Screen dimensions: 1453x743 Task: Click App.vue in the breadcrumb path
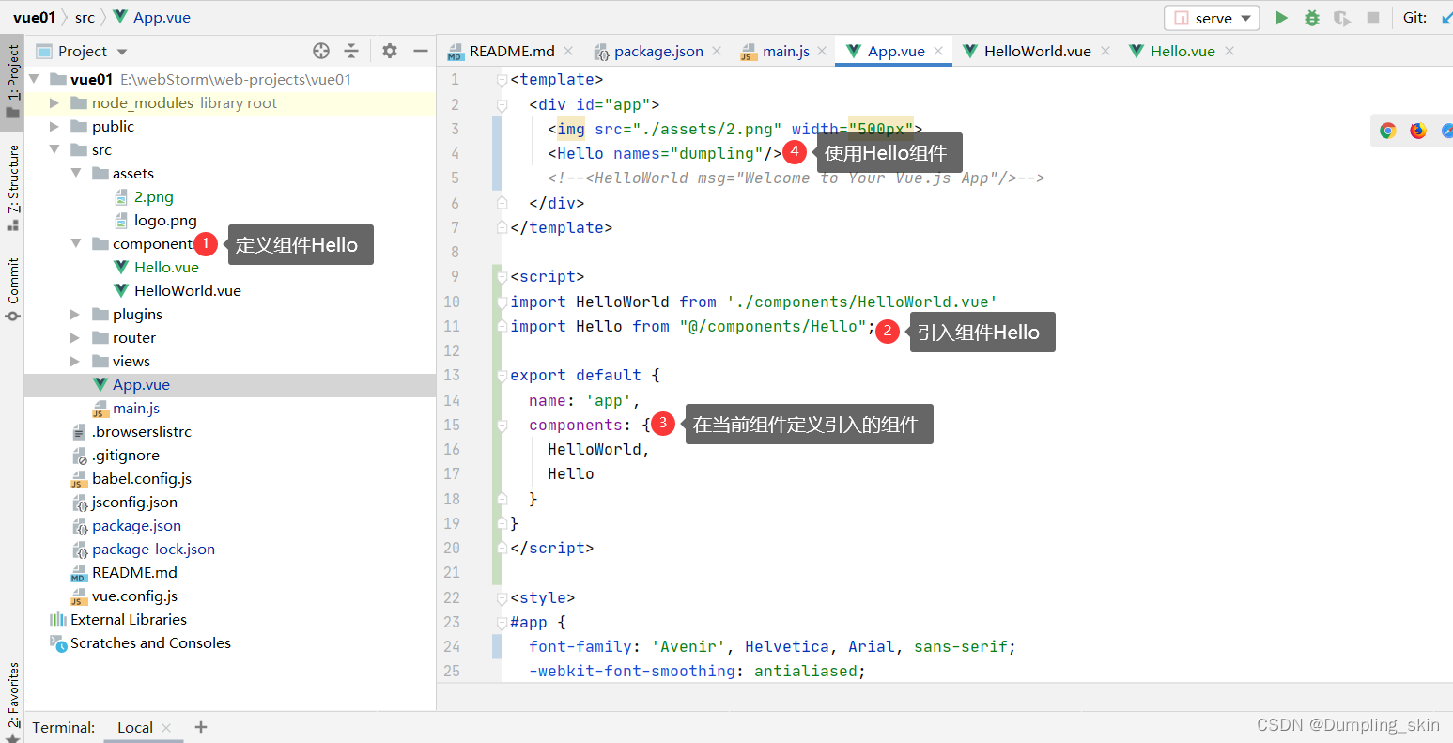pyautogui.click(x=151, y=17)
